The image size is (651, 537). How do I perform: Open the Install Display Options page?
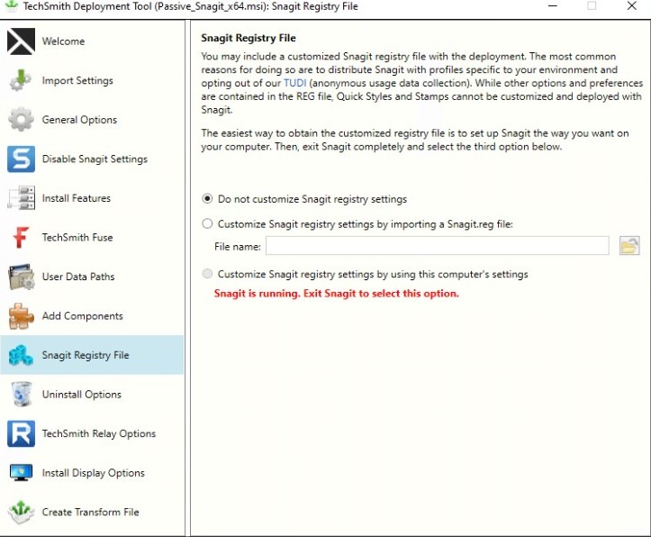[94, 473]
